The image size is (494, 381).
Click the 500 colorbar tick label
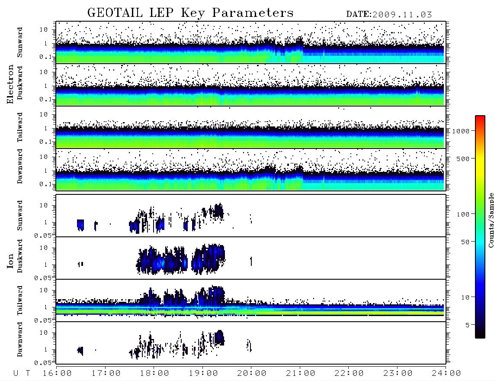(x=463, y=158)
